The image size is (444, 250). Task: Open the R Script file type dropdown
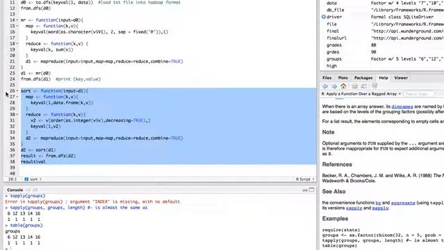pyautogui.click(x=305, y=179)
